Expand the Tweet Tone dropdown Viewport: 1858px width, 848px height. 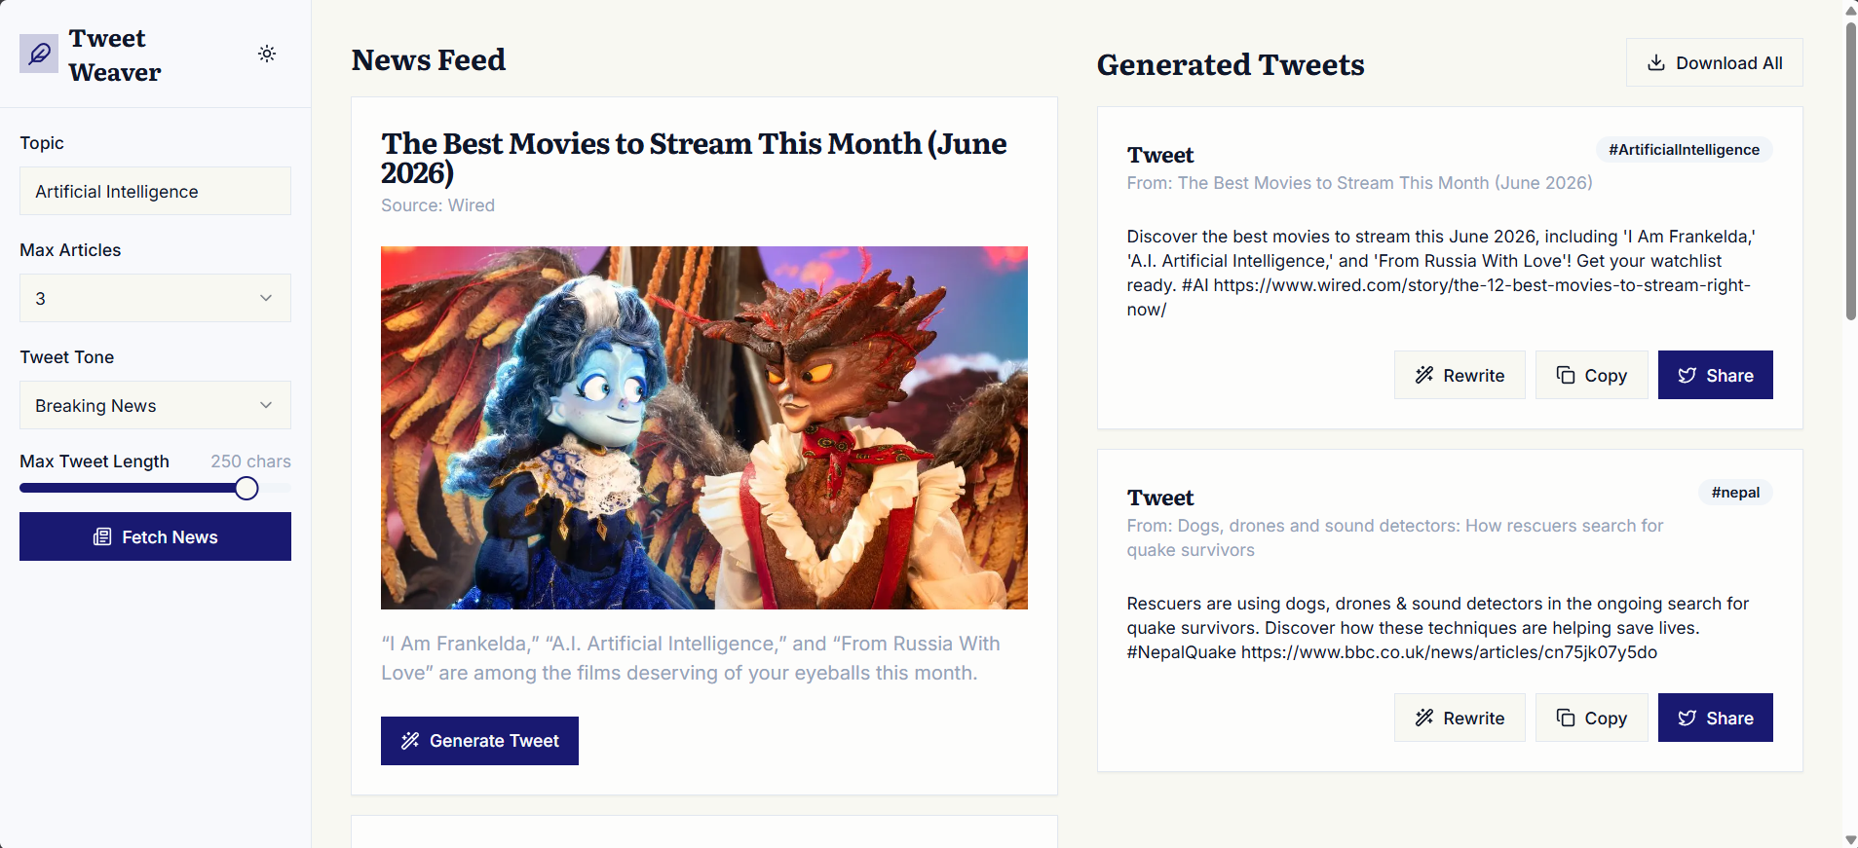point(155,405)
